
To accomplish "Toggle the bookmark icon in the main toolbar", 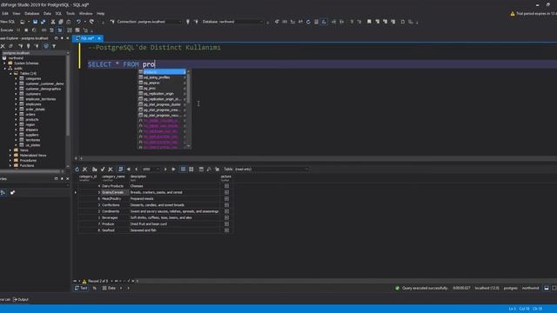I will click(369, 22).
